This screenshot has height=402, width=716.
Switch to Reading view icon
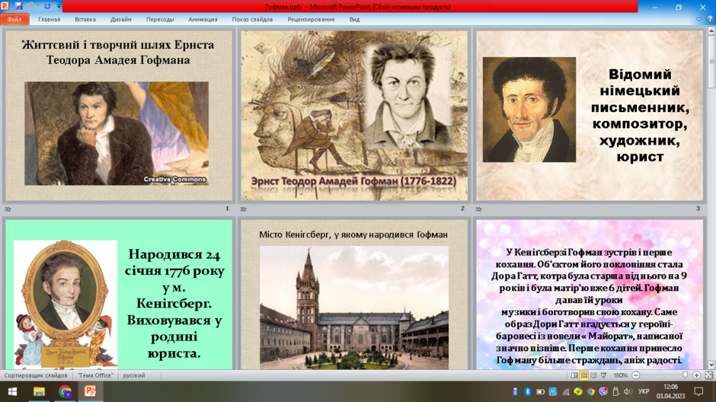click(x=593, y=375)
